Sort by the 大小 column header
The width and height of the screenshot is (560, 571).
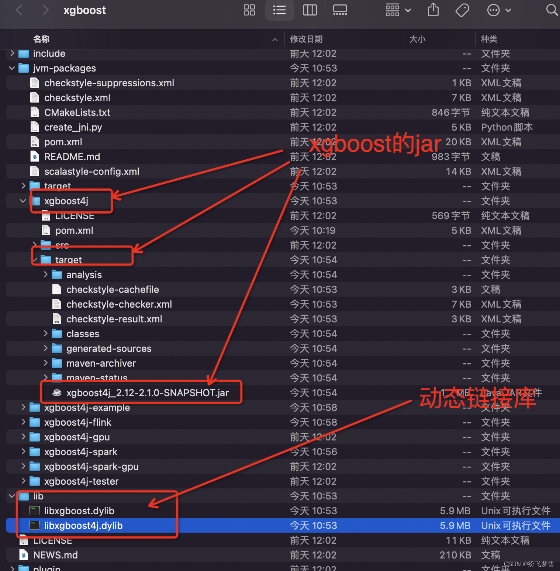point(417,39)
